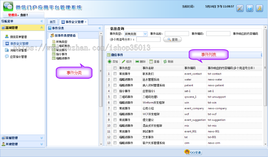Click the 查看 view toolbar button
The image size is (268, 157).
(154, 61)
